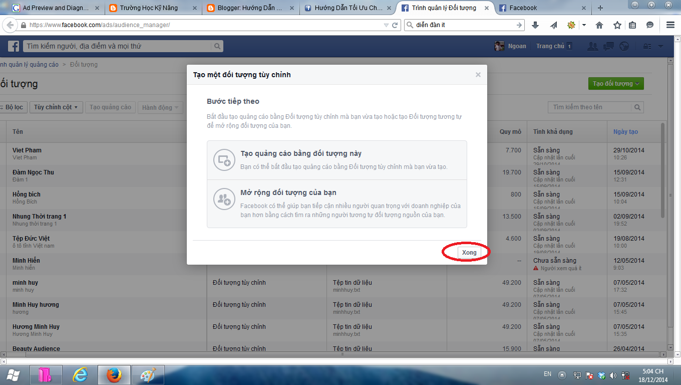Click Facebook search field 'Tìm kiếm người'

click(x=118, y=46)
